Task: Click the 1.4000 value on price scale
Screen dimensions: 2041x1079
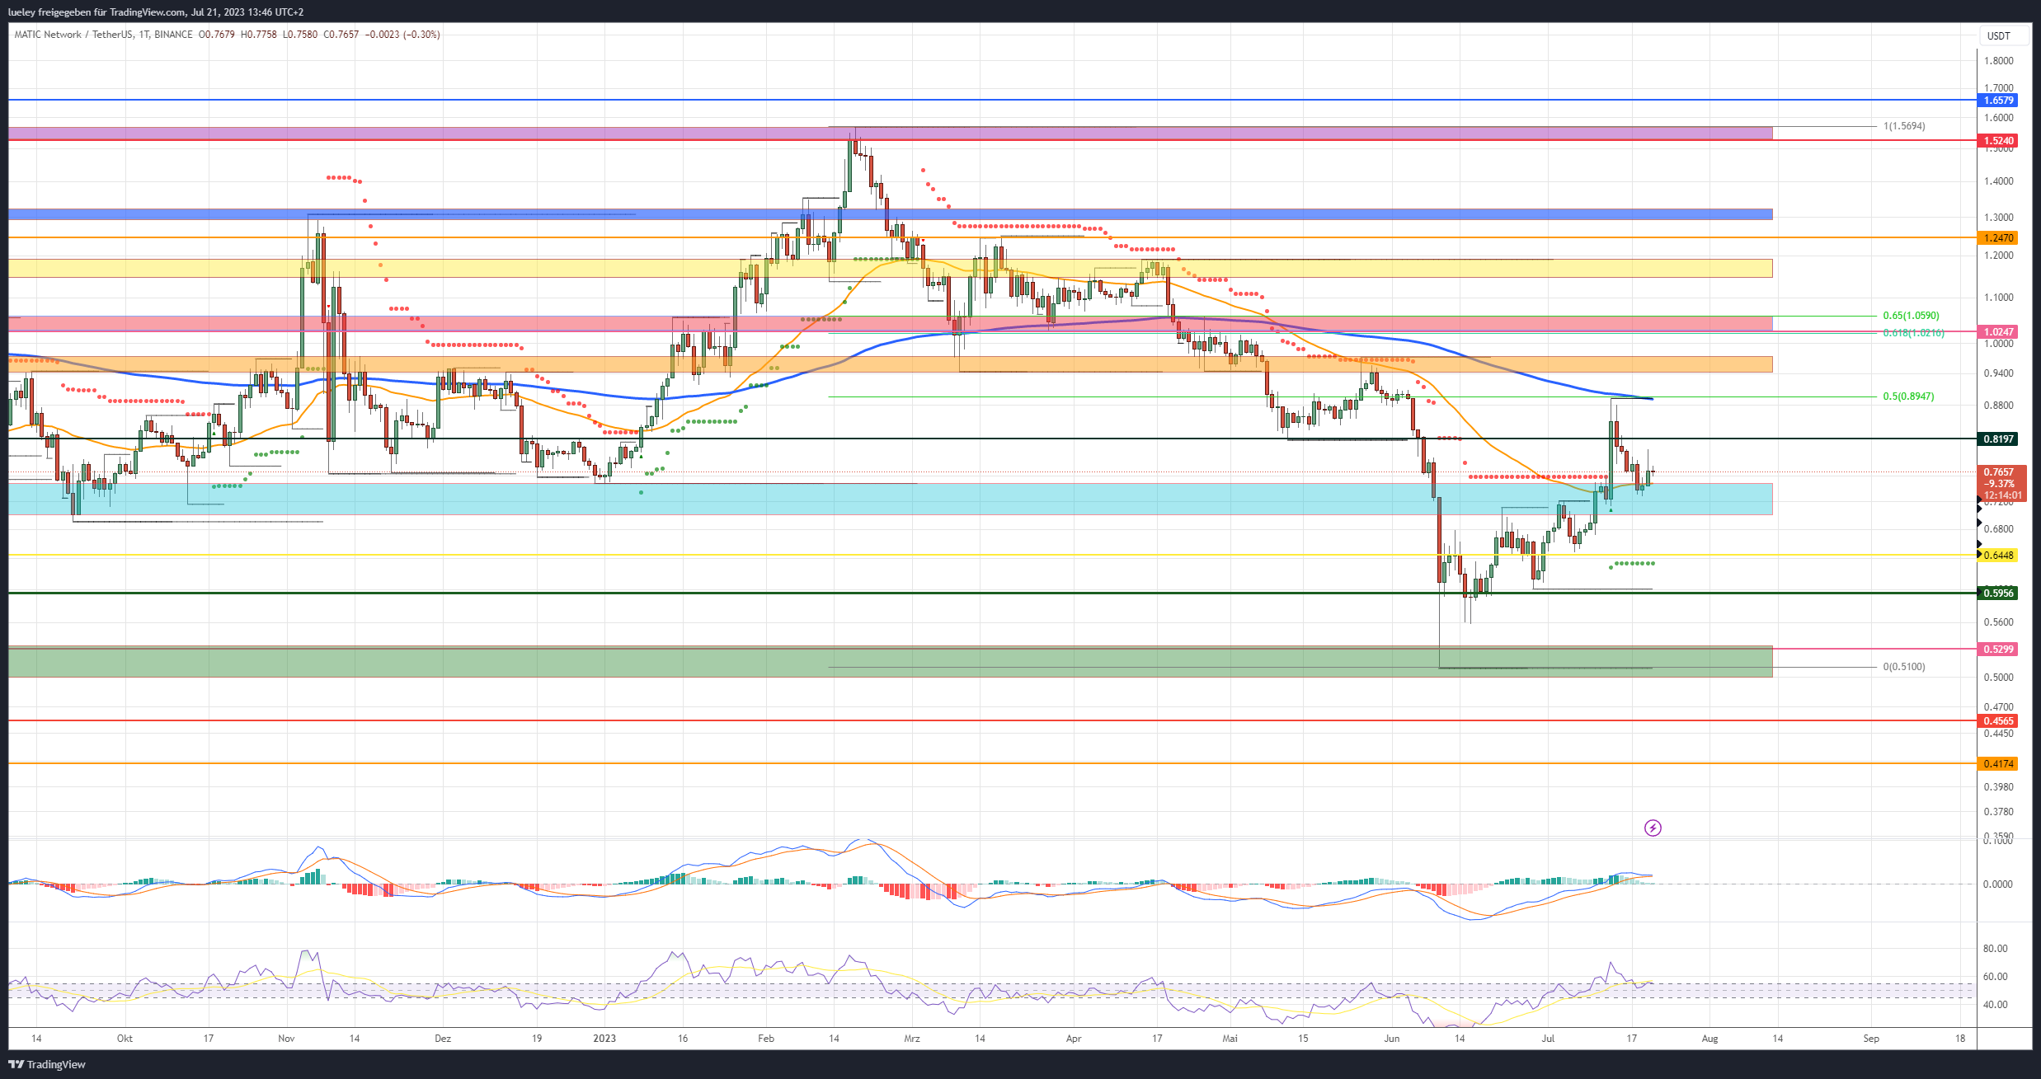Action: point(1998,181)
